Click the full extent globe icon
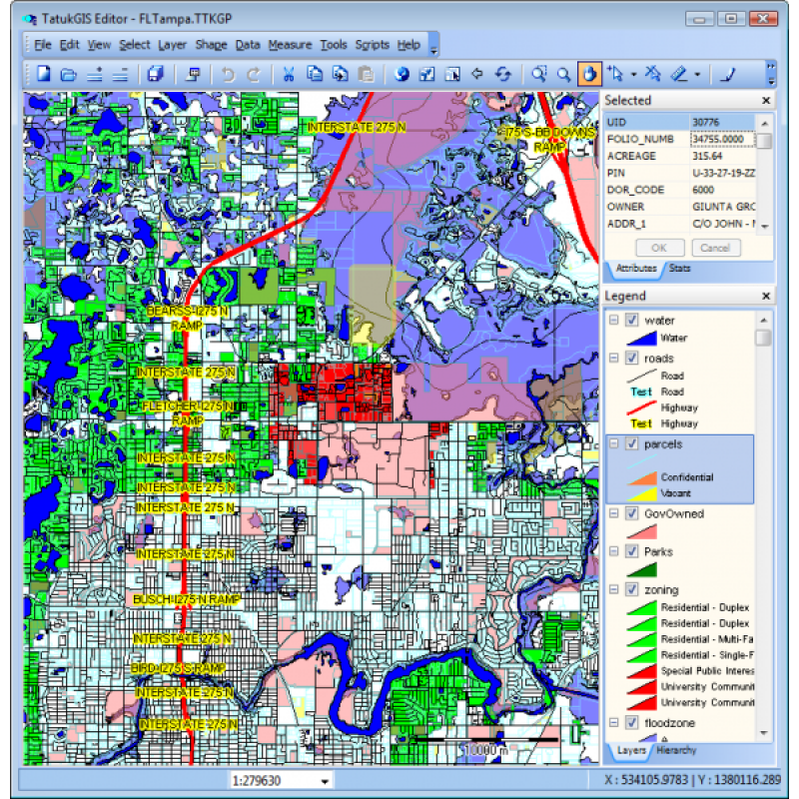Viewport: 799px width, 799px height. [402, 73]
